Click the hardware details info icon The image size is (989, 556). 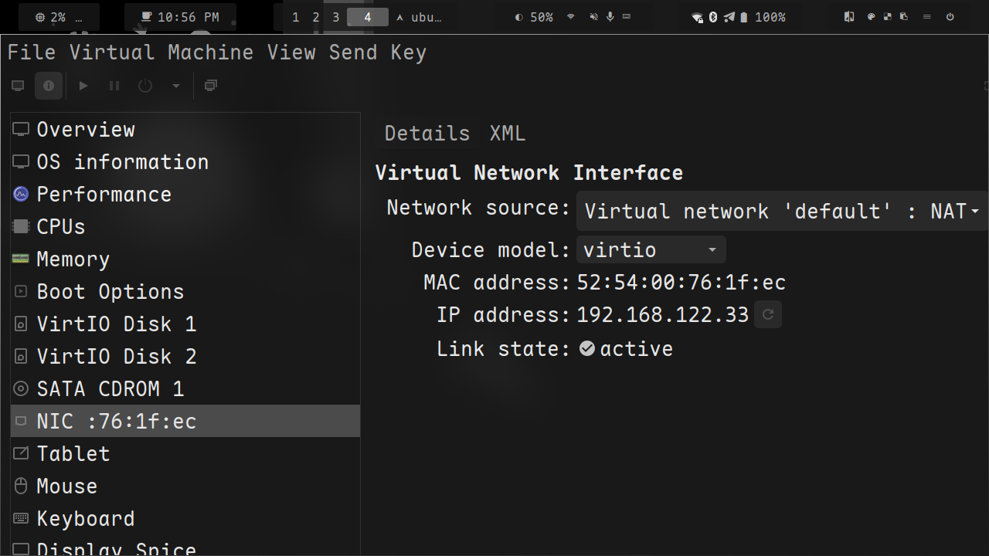click(49, 86)
